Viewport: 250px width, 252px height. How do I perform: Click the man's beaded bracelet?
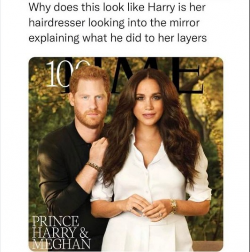(94, 166)
